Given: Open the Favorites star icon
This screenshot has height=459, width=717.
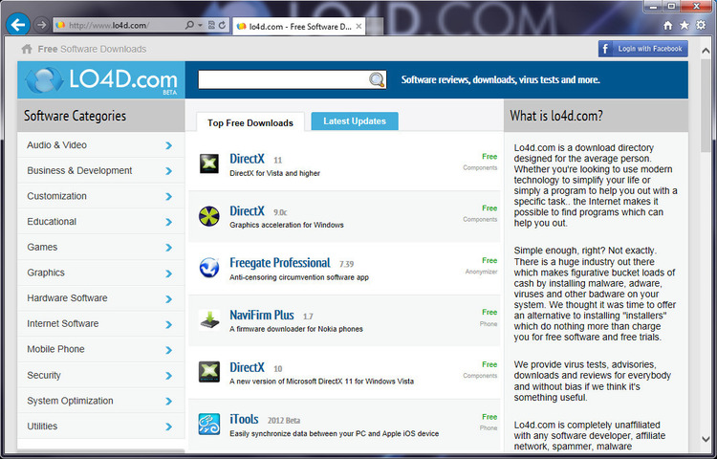Looking at the screenshot, I should tap(684, 25).
